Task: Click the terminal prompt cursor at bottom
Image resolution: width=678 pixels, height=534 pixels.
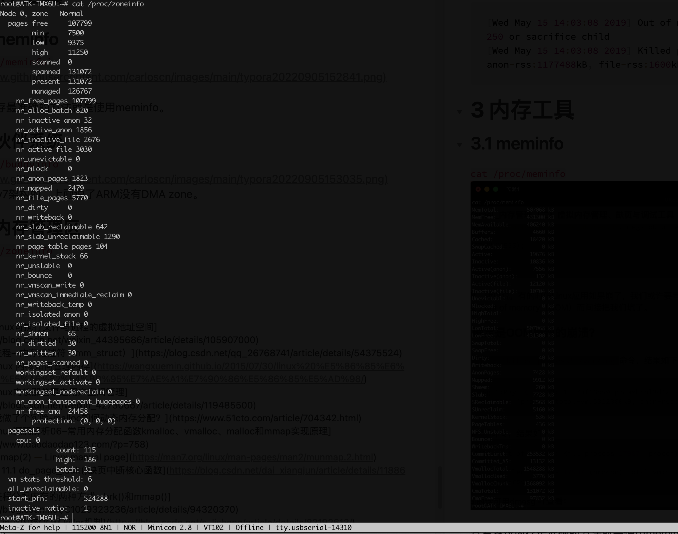Action: tap(72, 518)
